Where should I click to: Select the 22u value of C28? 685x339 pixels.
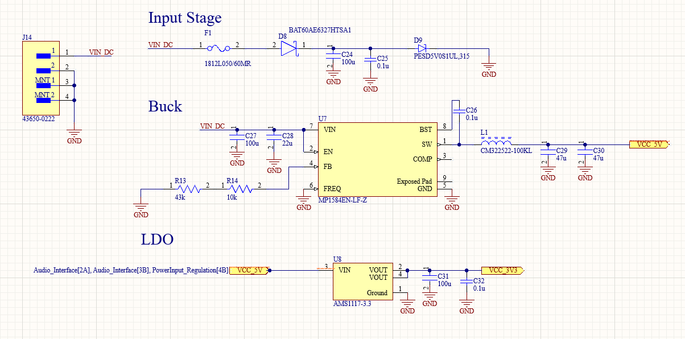[288, 144]
